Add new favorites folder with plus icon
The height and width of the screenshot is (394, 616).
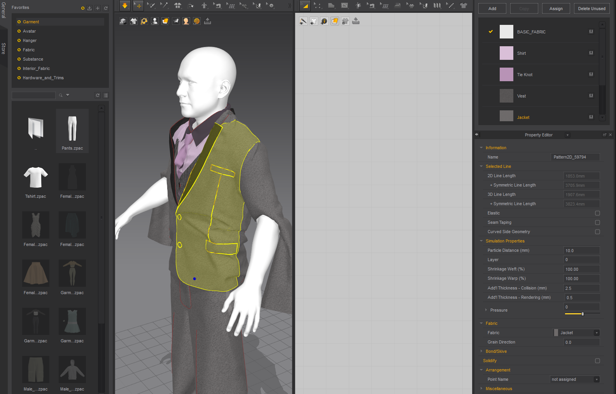click(x=98, y=8)
